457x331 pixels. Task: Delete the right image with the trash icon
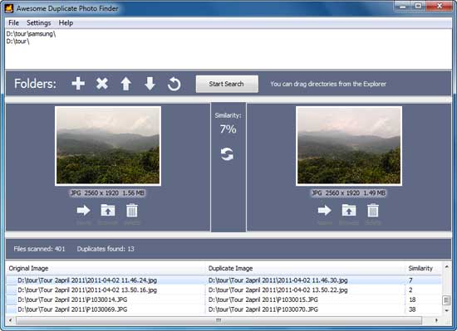click(x=373, y=210)
